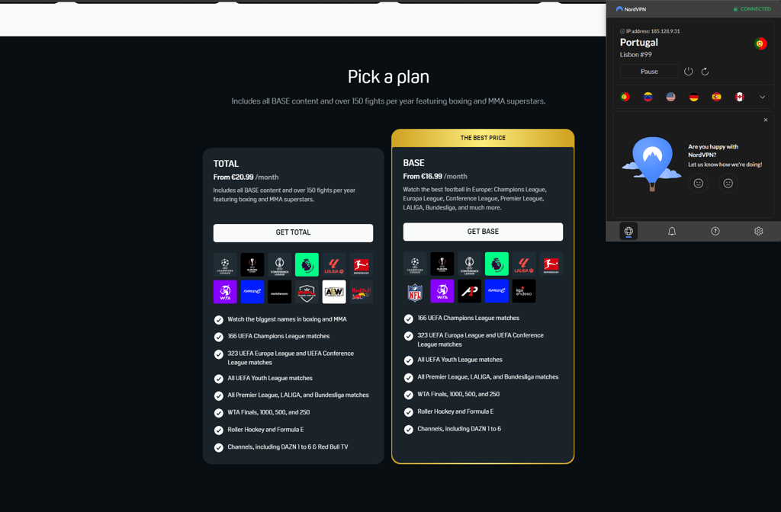Click 'Roller Hockey and Formula E' in TOTAL plan
The image size is (781, 512).
pos(265,430)
